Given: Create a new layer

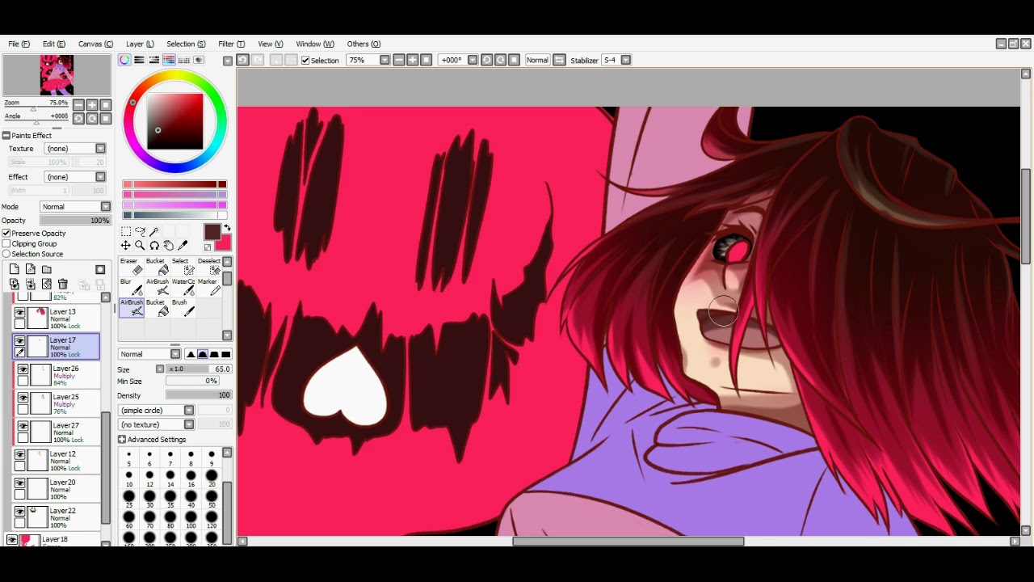Looking at the screenshot, I should click(15, 269).
